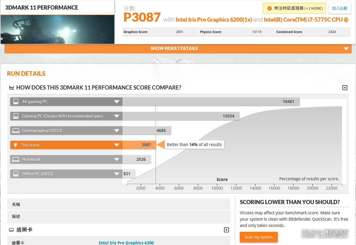Click 'Better than 14% of all results' tooltip
The image size is (356, 245).
tap(194, 145)
